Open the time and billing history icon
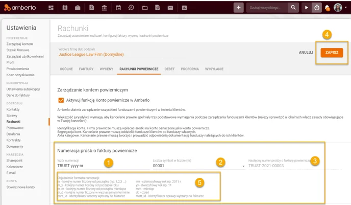Screen dimensions: 351x205 (x=131, y=8)
